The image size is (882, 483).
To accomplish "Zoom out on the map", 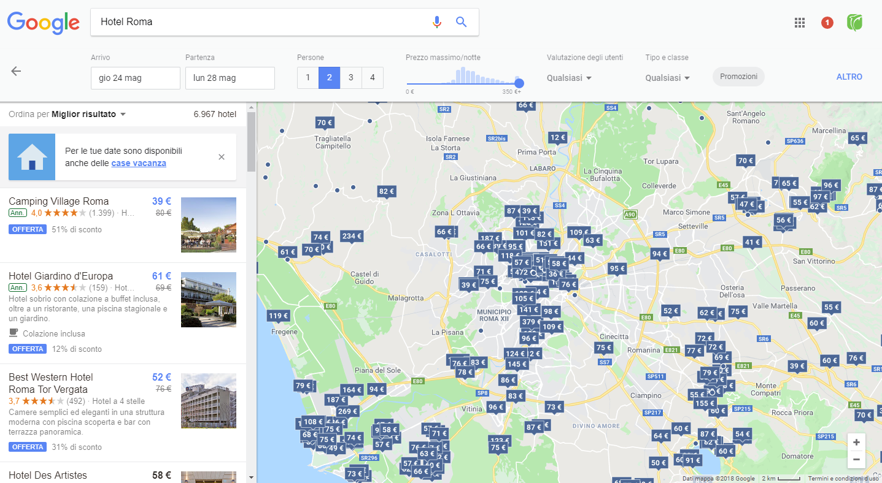I will (856, 460).
